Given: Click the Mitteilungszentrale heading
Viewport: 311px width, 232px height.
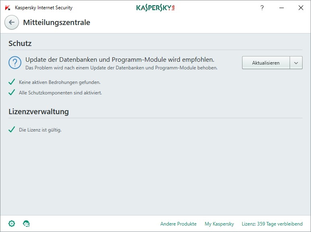Looking at the screenshot, I should 56,23.
